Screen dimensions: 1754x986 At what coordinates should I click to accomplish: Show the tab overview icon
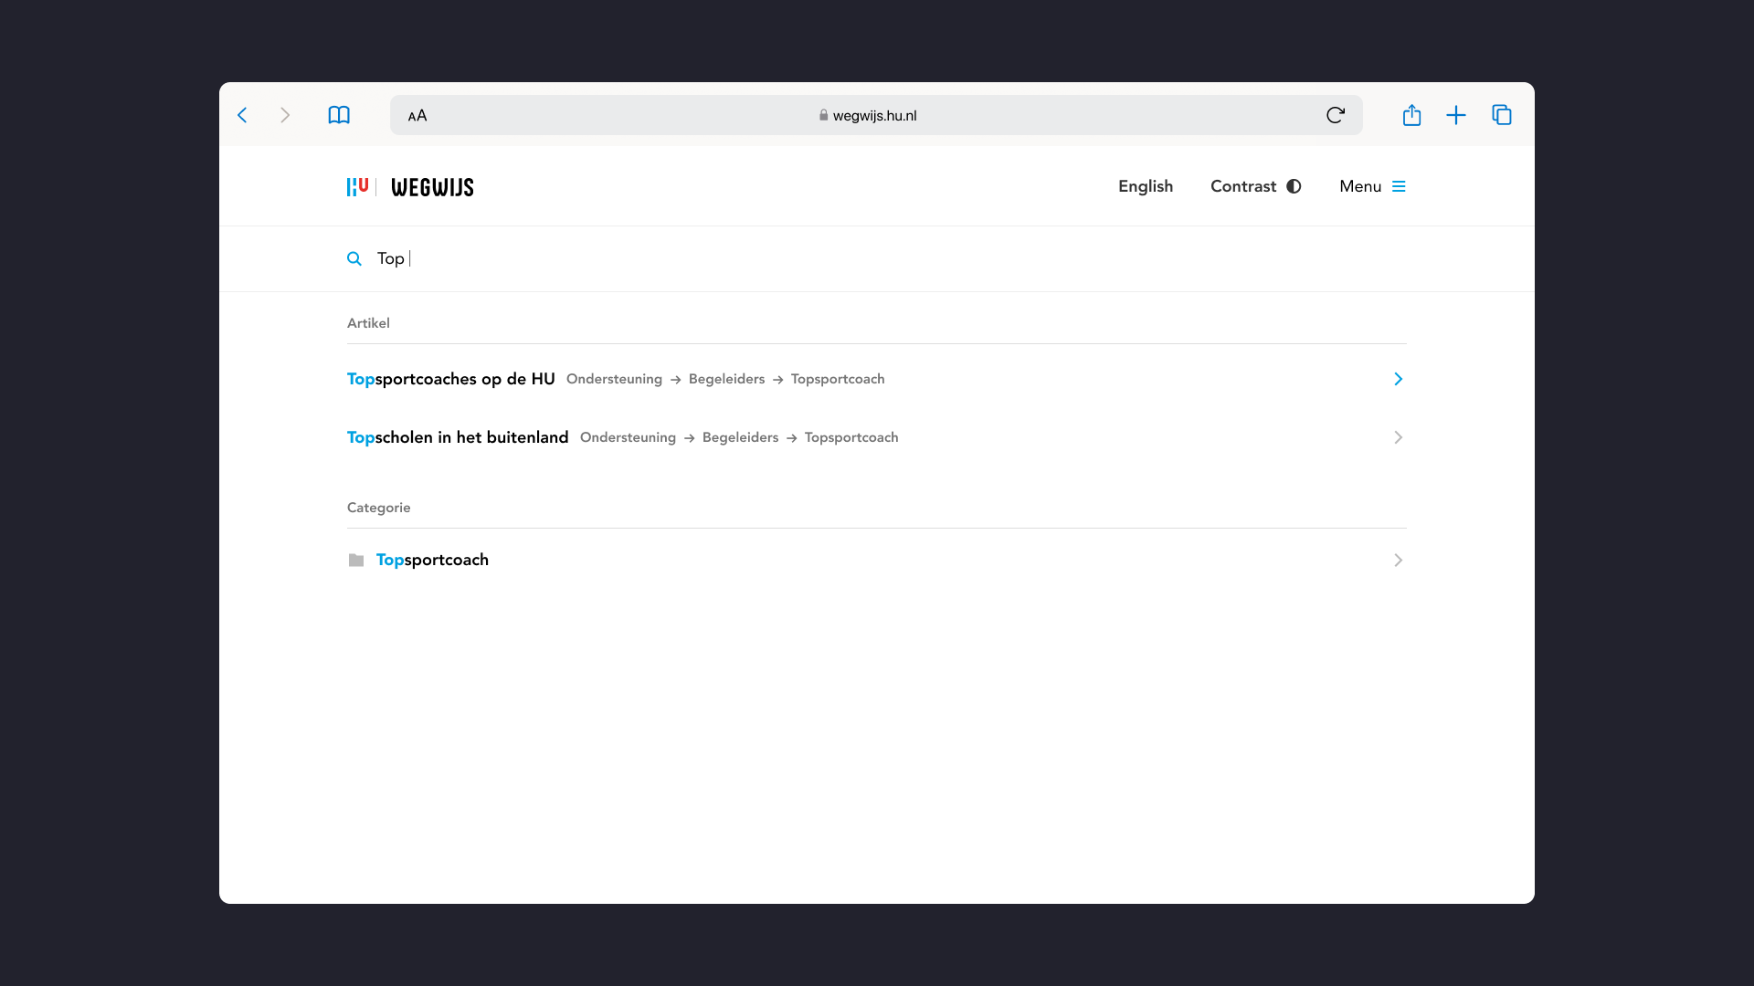(1502, 115)
